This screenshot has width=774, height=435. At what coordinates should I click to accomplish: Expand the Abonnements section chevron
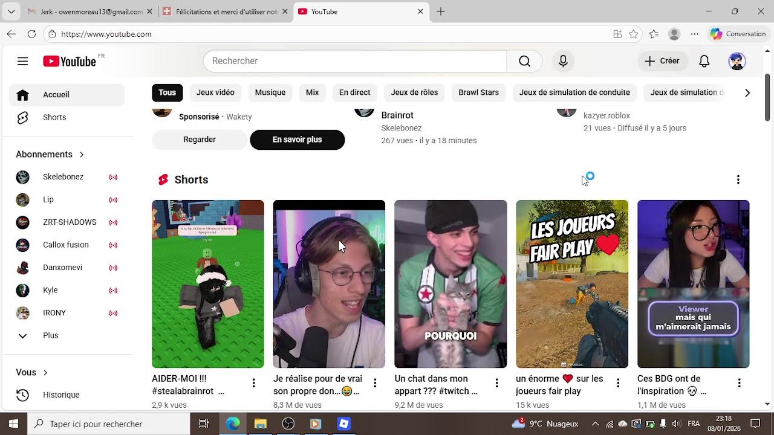82,155
